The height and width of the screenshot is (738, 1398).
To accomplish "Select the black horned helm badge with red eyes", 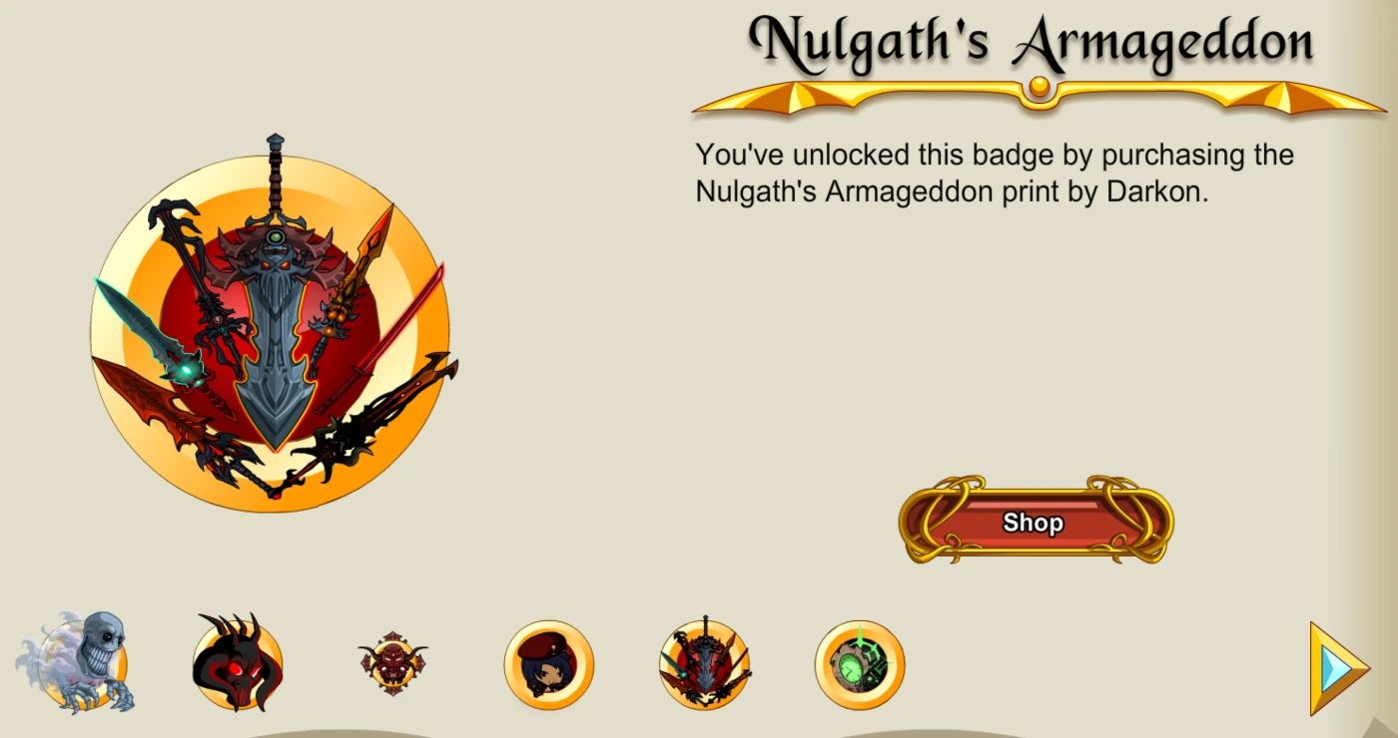I will coord(238,662).
